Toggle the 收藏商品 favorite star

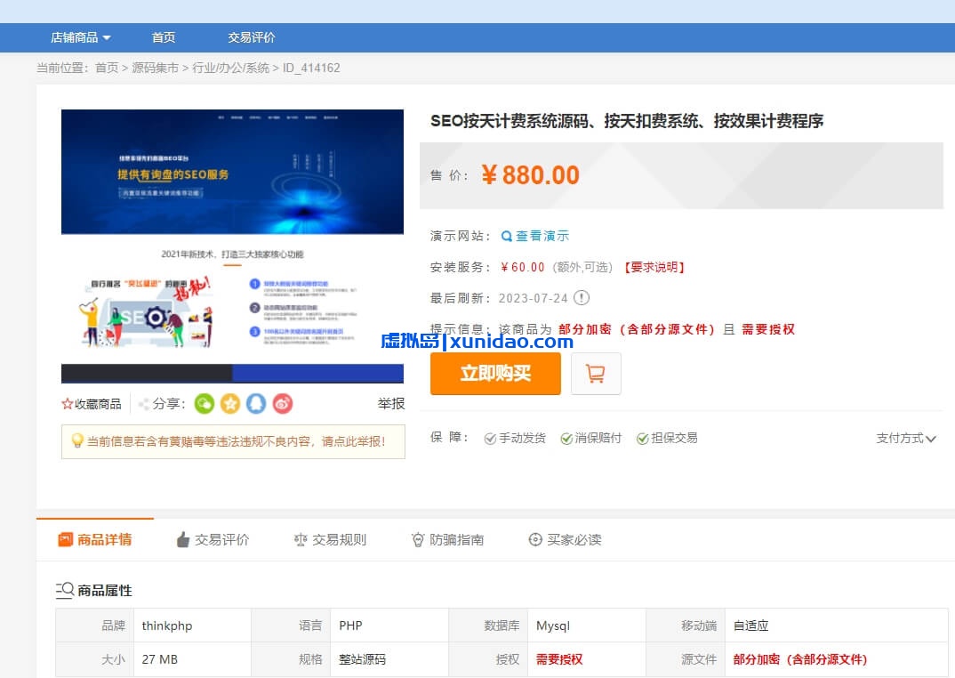[67, 403]
